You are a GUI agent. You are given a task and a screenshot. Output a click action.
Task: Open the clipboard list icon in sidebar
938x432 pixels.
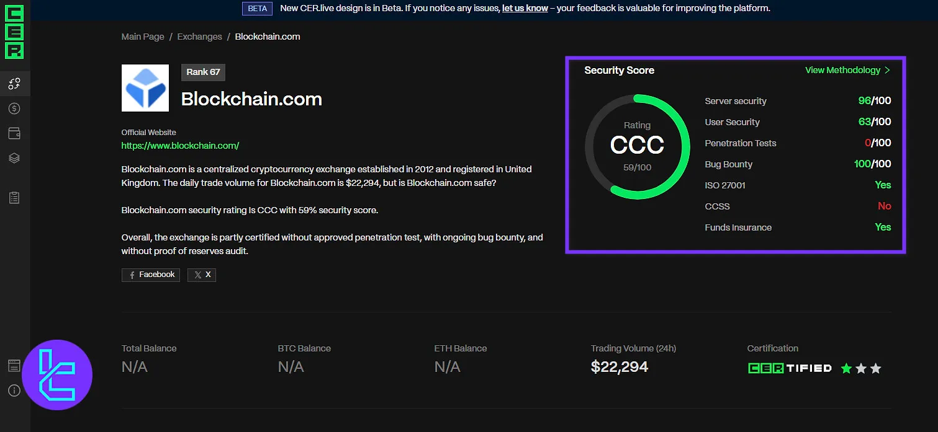tap(14, 198)
